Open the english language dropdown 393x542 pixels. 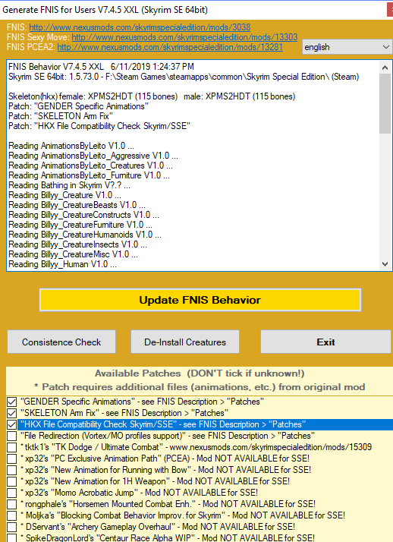point(347,46)
